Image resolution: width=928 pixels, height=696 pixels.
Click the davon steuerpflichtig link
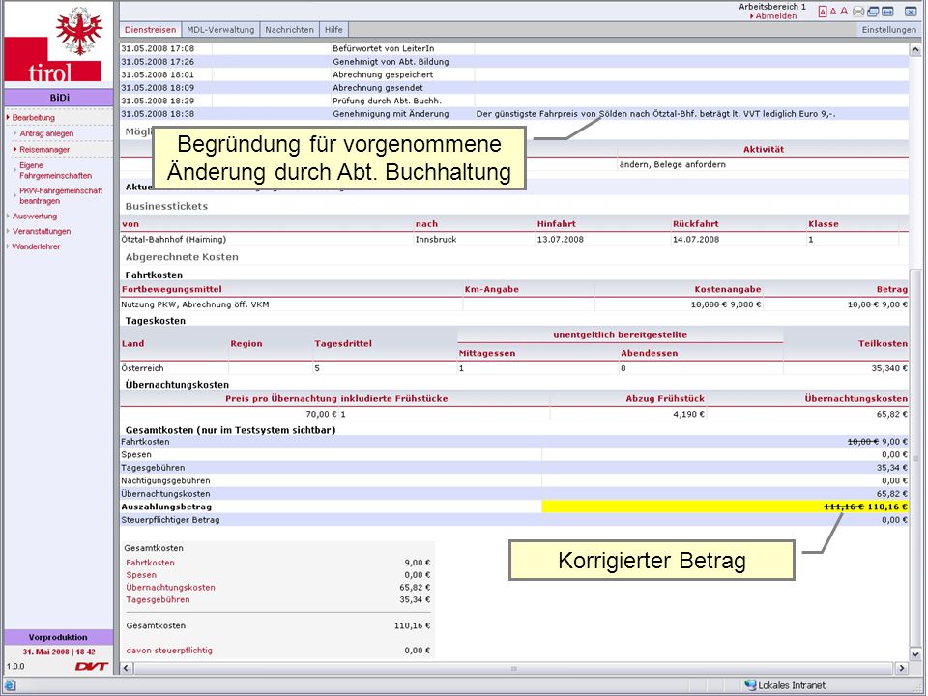(x=169, y=650)
